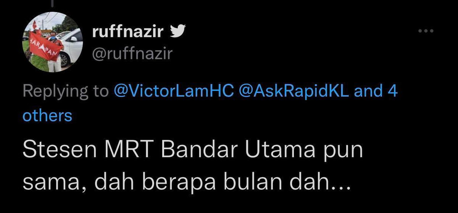Visit the @VictorLamHC mention

click(174, 92)
